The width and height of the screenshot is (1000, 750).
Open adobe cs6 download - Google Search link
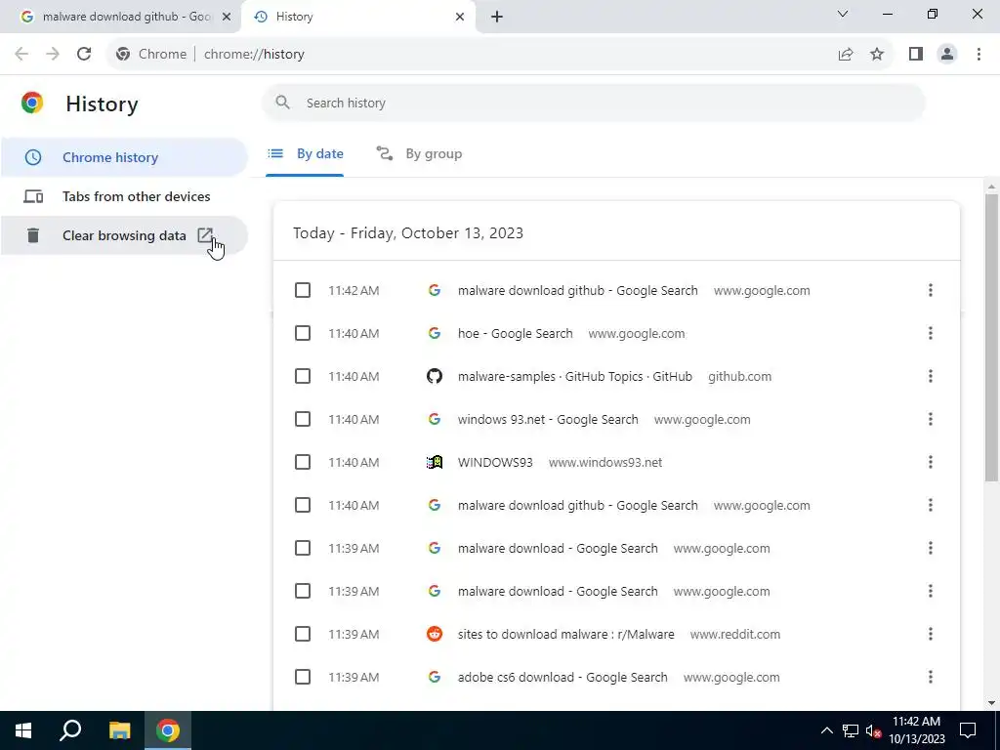562,677
